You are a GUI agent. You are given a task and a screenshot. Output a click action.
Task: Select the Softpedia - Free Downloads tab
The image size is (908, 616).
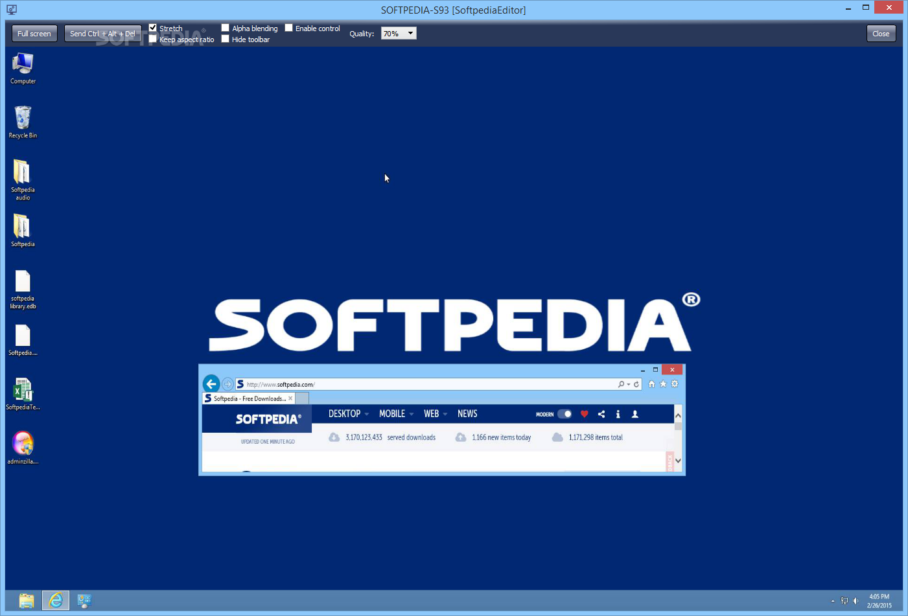pyautogui.click(x=249, y=398)
